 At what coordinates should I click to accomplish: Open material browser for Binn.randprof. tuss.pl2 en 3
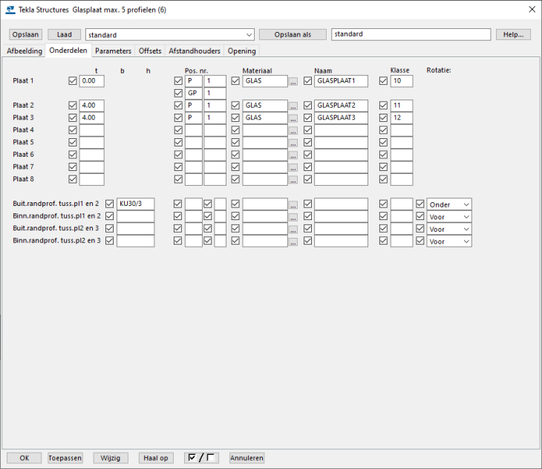[x=293, y=242]
